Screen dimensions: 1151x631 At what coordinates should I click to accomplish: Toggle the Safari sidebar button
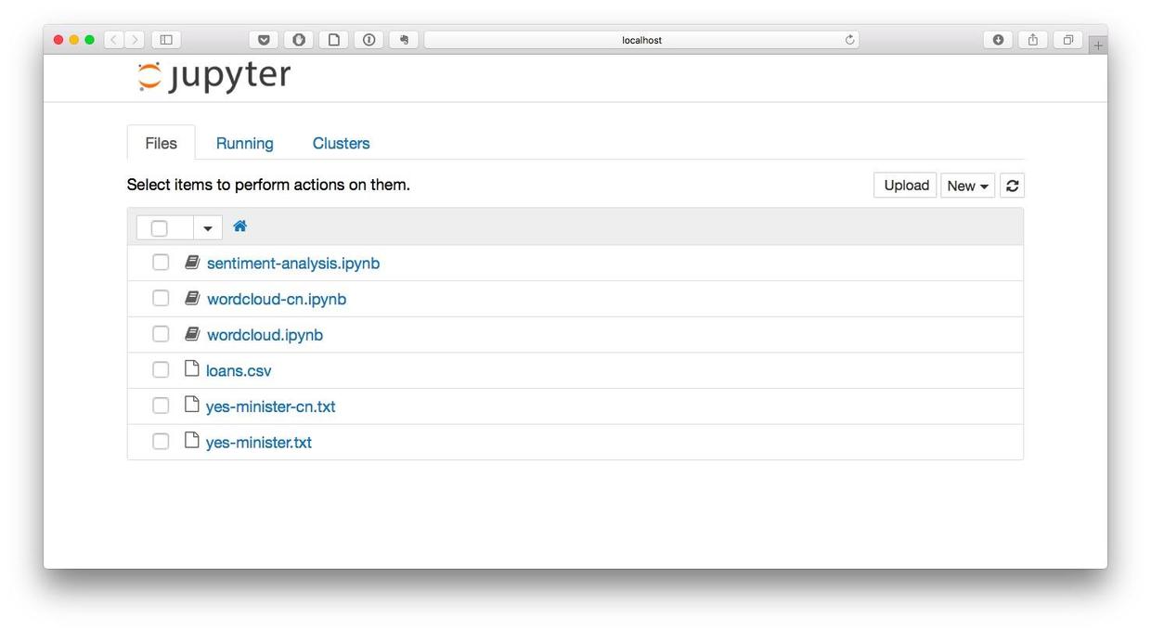(166, 40)
